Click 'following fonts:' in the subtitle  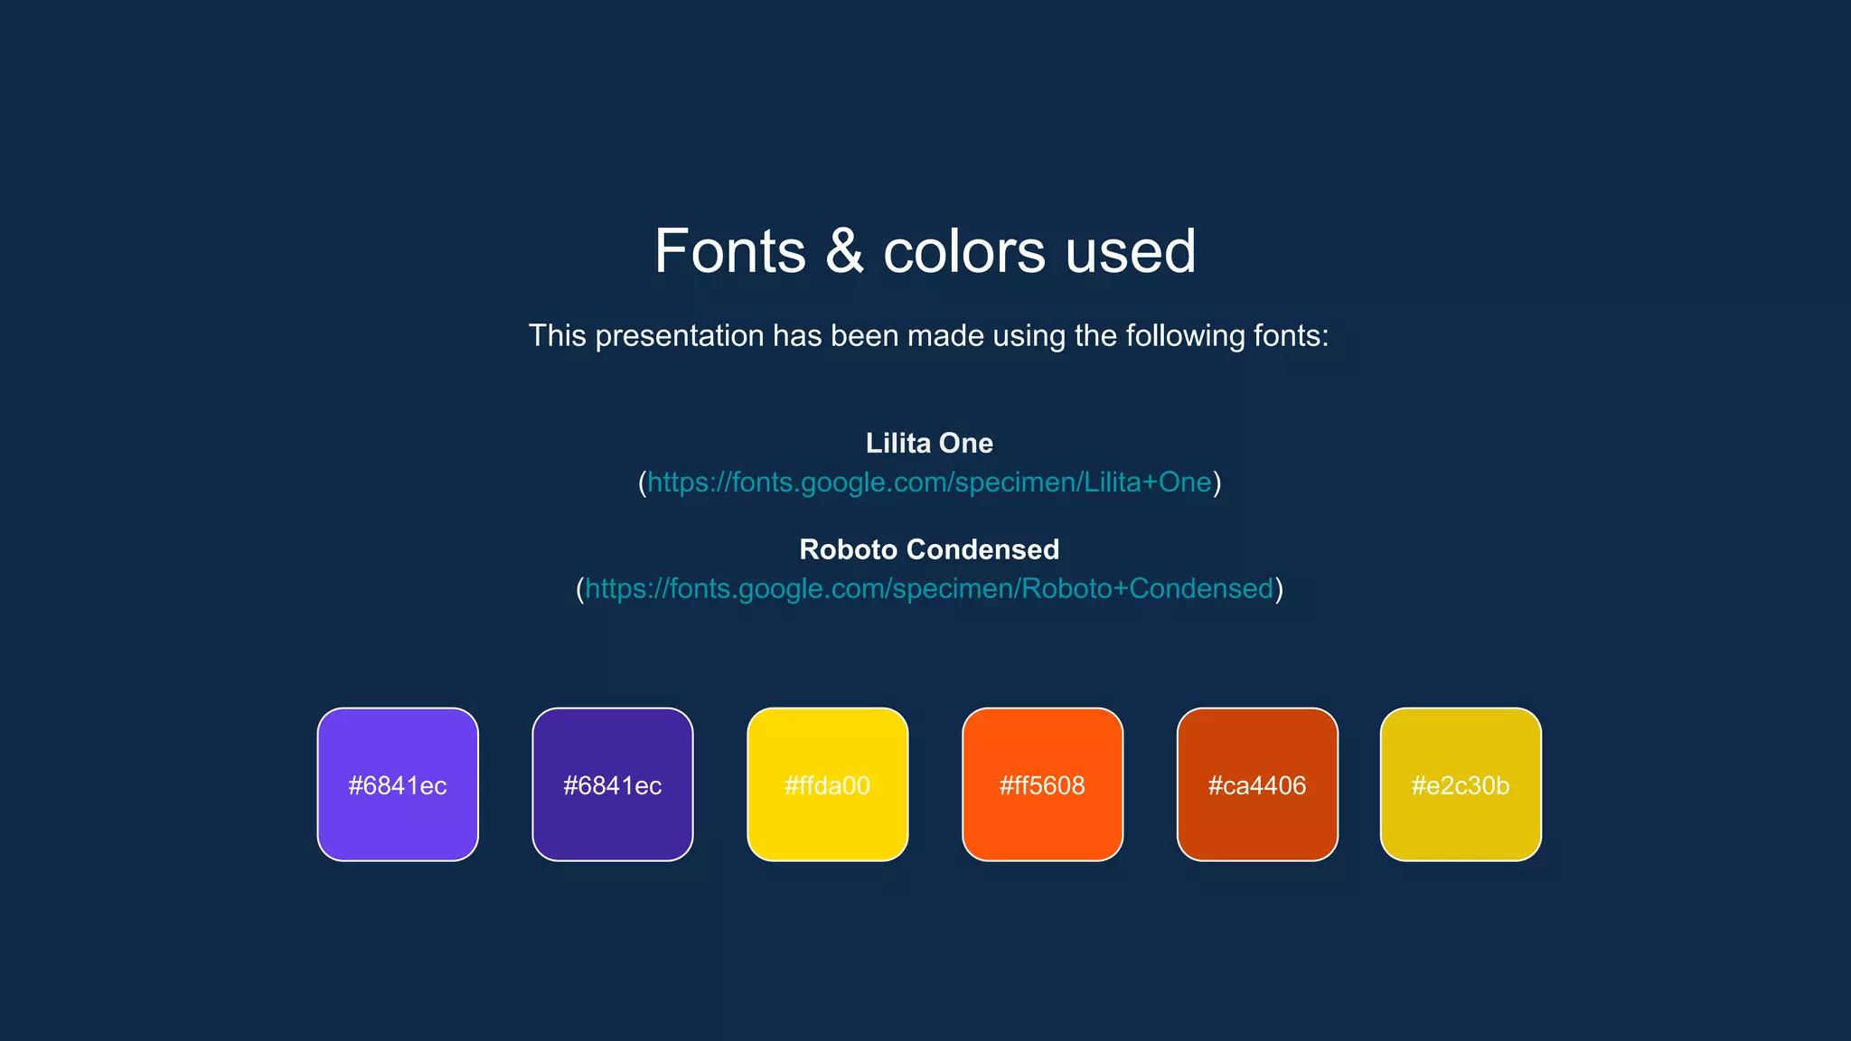[x=1226, y=336]
